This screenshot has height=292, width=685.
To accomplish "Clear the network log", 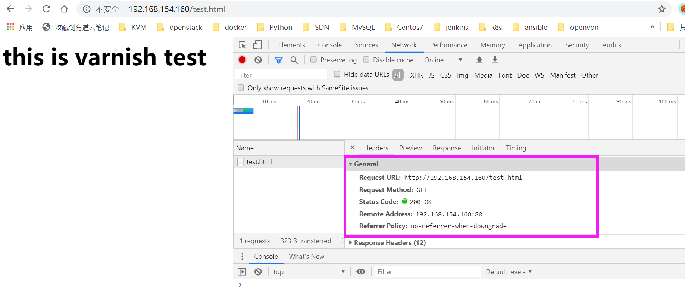I will 258,60.
